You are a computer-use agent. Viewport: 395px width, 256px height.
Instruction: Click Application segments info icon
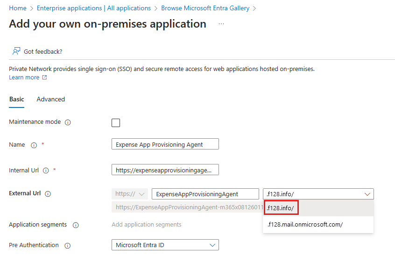[x=76, y=225]
